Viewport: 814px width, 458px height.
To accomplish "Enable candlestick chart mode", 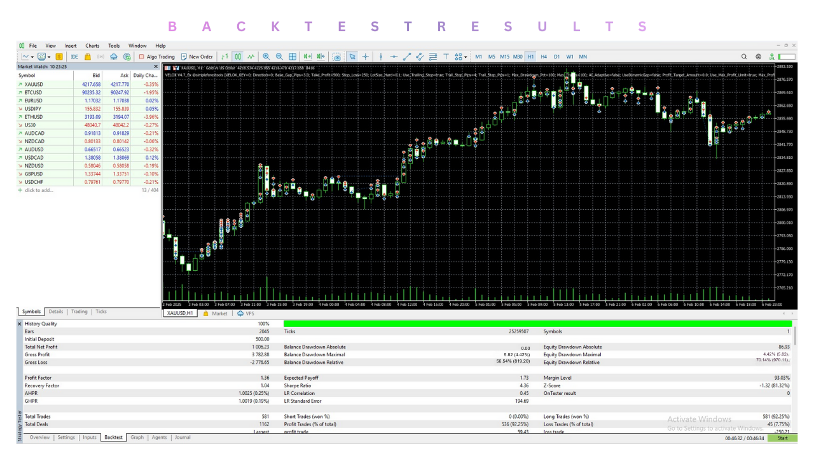I will pyautogui.click(x=237, y=57).
